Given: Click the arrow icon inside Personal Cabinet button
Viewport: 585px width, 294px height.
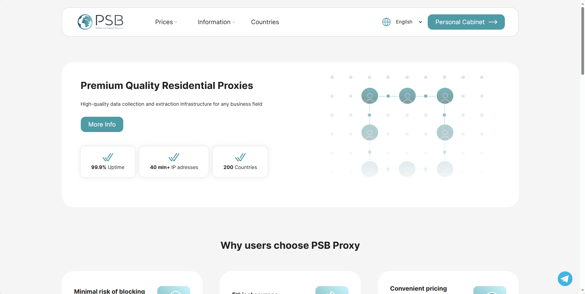Looking at the screenshot, I should pyautogui.click(x=493, y=22).
